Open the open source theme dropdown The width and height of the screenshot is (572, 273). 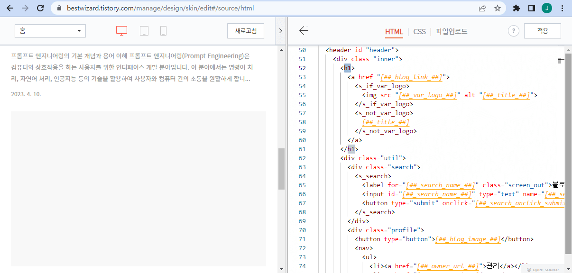pyautogui.click(x=544, y=269)
